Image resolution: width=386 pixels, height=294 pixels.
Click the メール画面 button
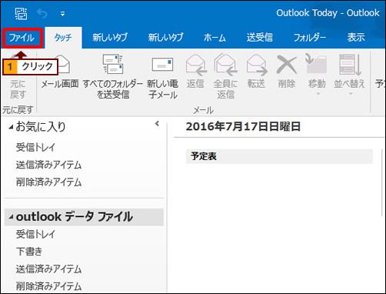tap(60, 72)
